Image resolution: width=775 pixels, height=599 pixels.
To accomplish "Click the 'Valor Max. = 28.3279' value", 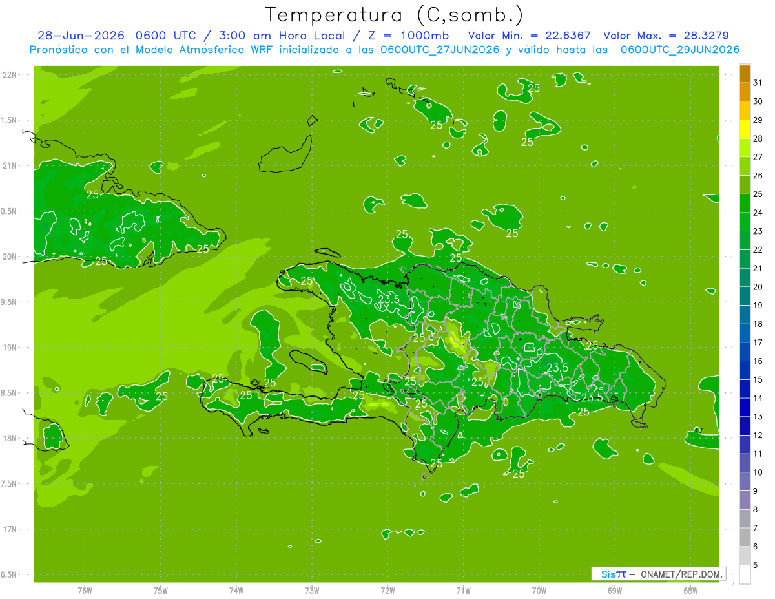I will [x=666, y=36].
